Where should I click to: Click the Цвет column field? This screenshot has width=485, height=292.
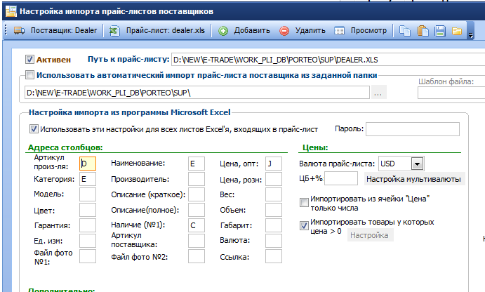point(88,210)
